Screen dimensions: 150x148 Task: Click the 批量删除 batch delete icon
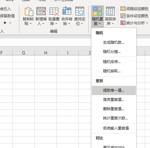[x=54, y=12]
